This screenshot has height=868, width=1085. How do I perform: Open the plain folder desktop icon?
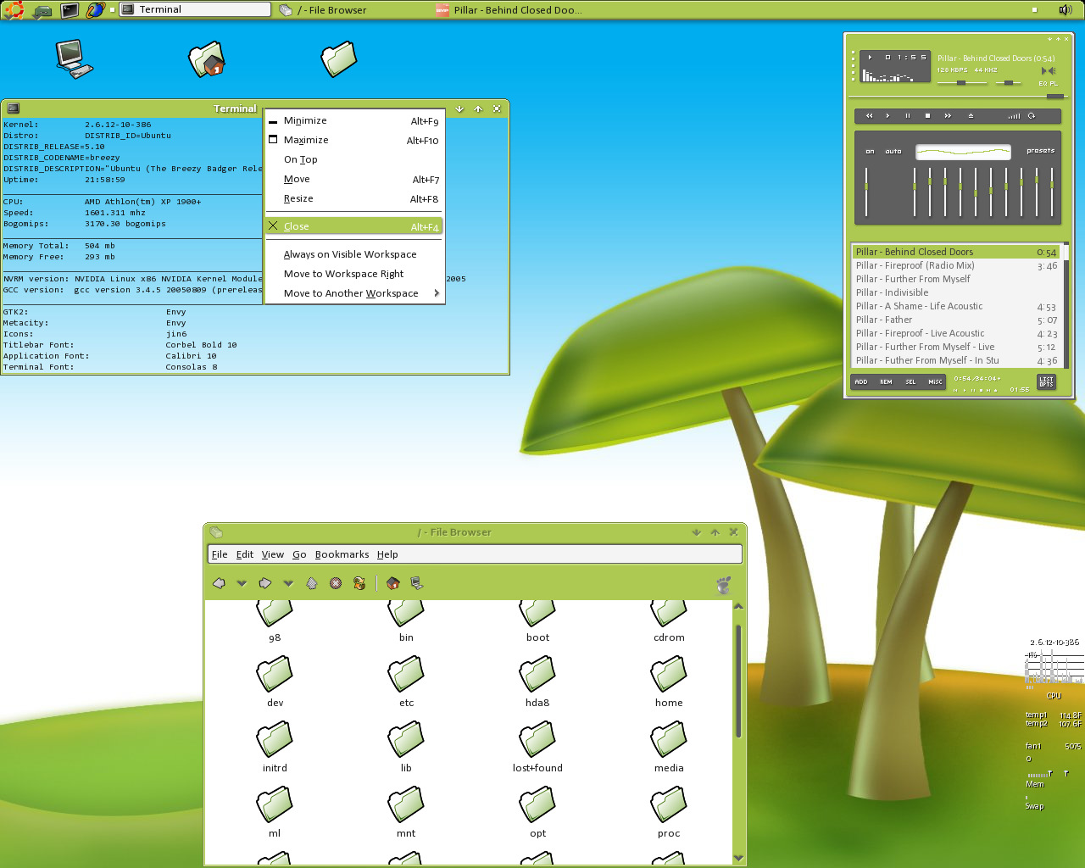[x=339, y=59]
